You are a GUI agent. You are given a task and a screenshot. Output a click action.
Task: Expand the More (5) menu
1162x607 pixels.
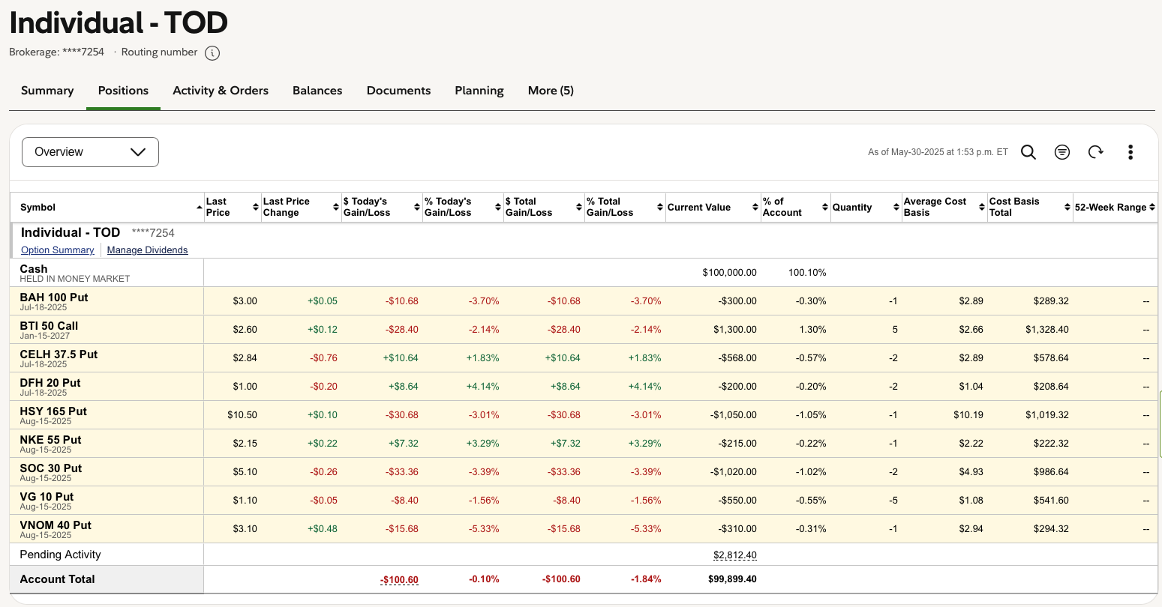click(551, 91)
